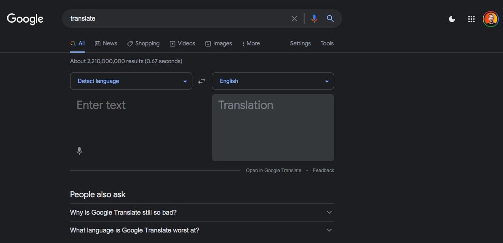Swap source and target languages
The height and width of the screenshot is (243, 503).
click(x=202, y=81)
